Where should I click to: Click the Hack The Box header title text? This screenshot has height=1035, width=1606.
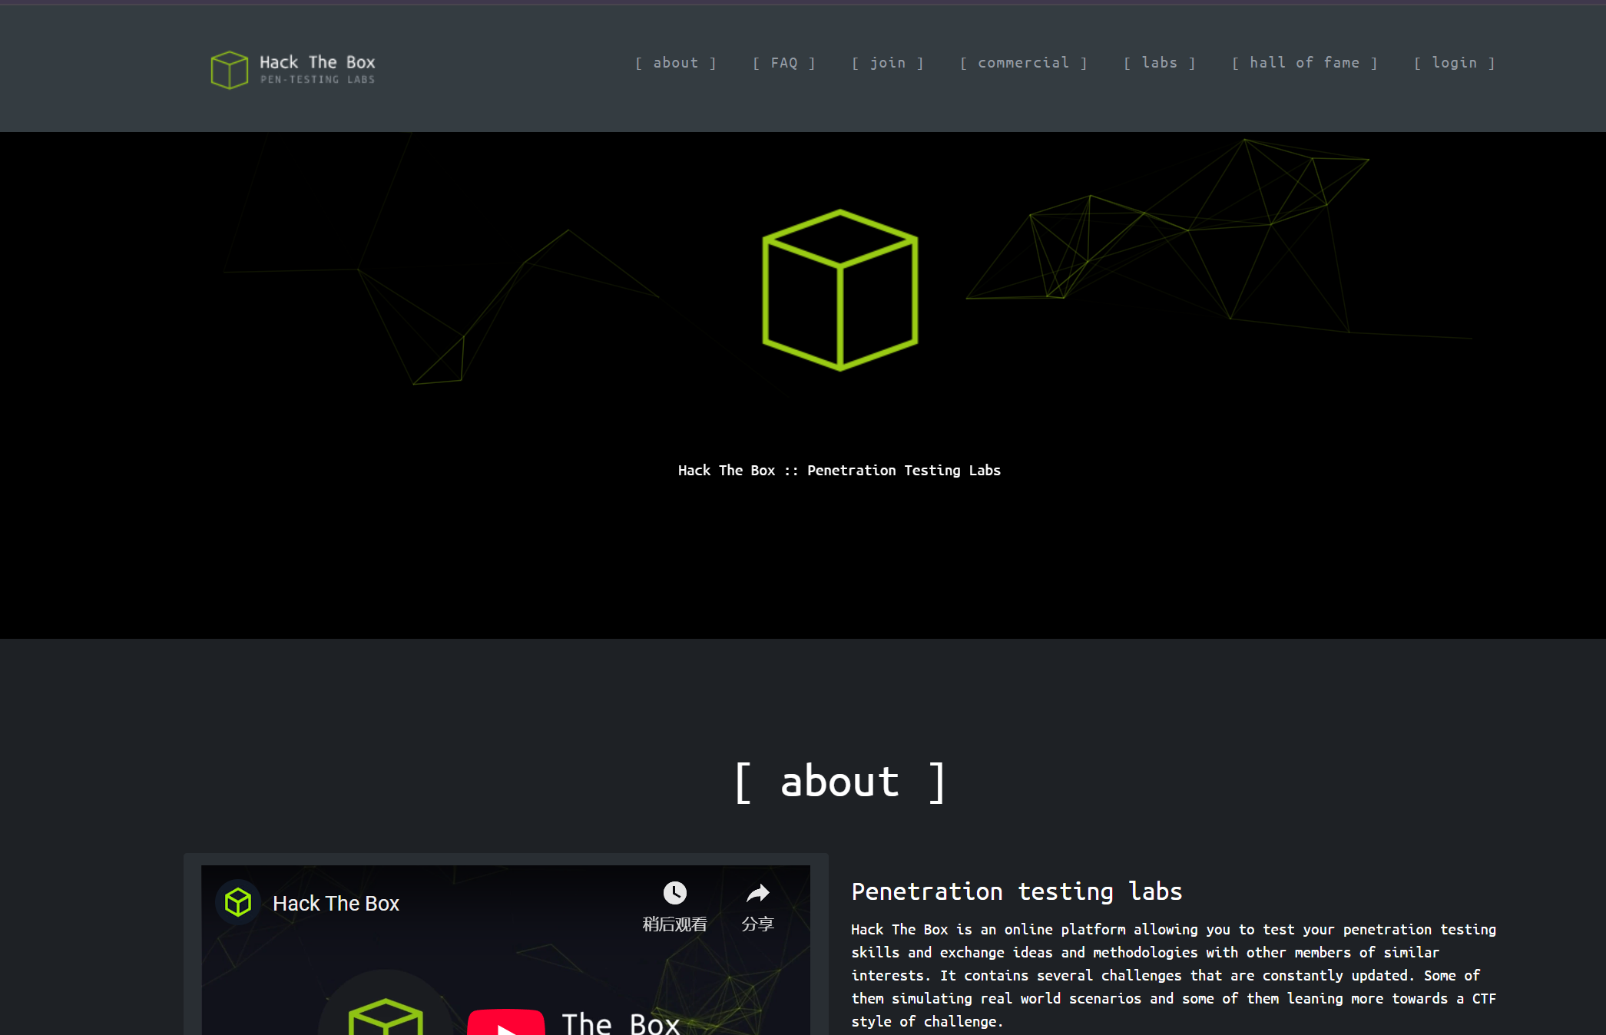(317, 62)
